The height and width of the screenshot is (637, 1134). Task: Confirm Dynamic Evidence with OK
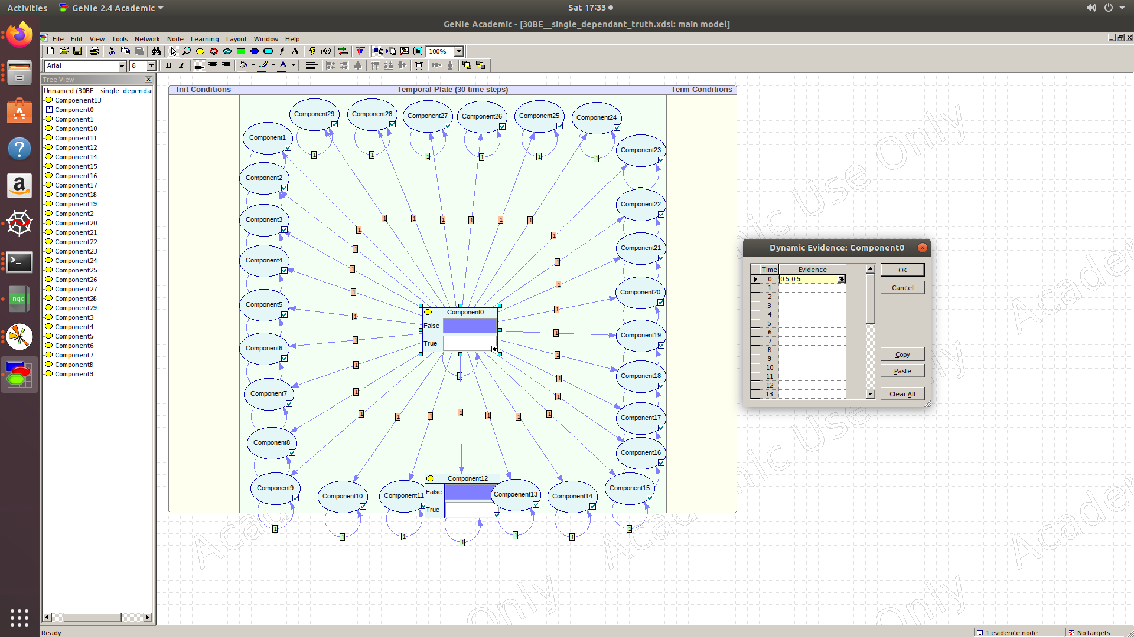click(x=902, y=270)
